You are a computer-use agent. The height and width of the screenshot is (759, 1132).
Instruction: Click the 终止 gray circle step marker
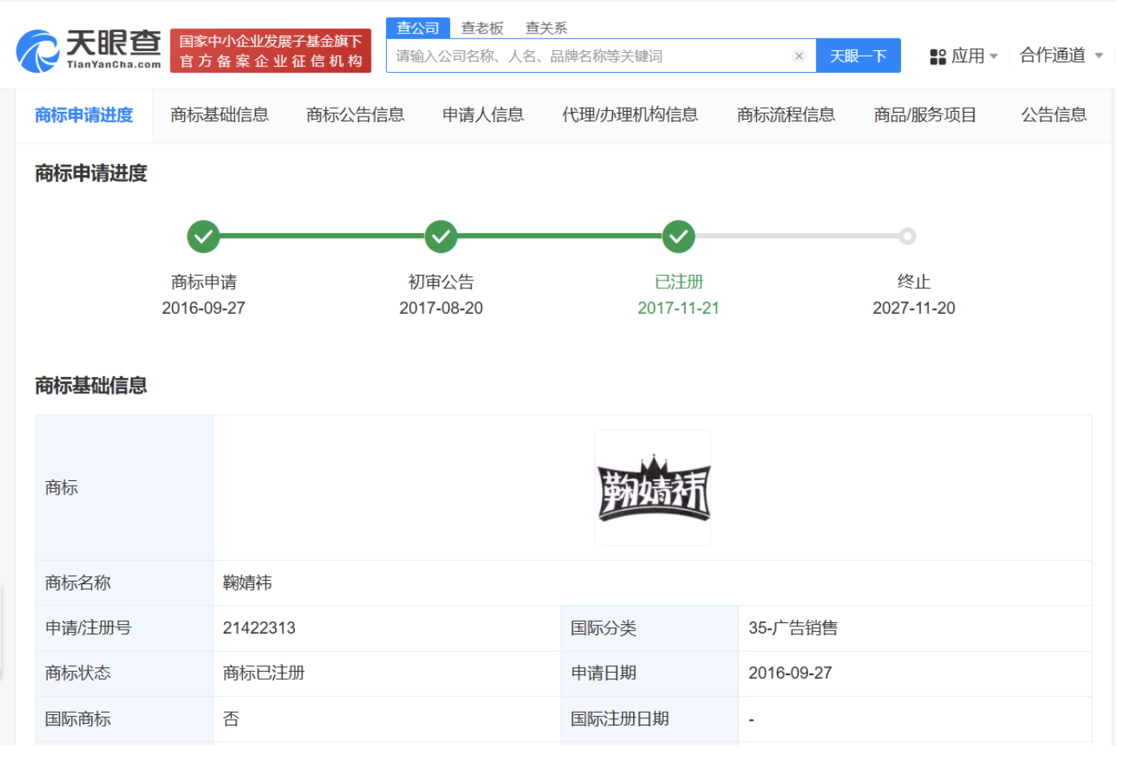(907, 236)
